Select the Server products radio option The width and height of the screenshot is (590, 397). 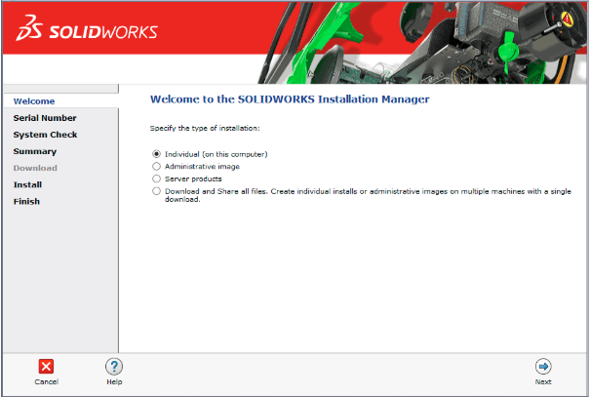157,179
